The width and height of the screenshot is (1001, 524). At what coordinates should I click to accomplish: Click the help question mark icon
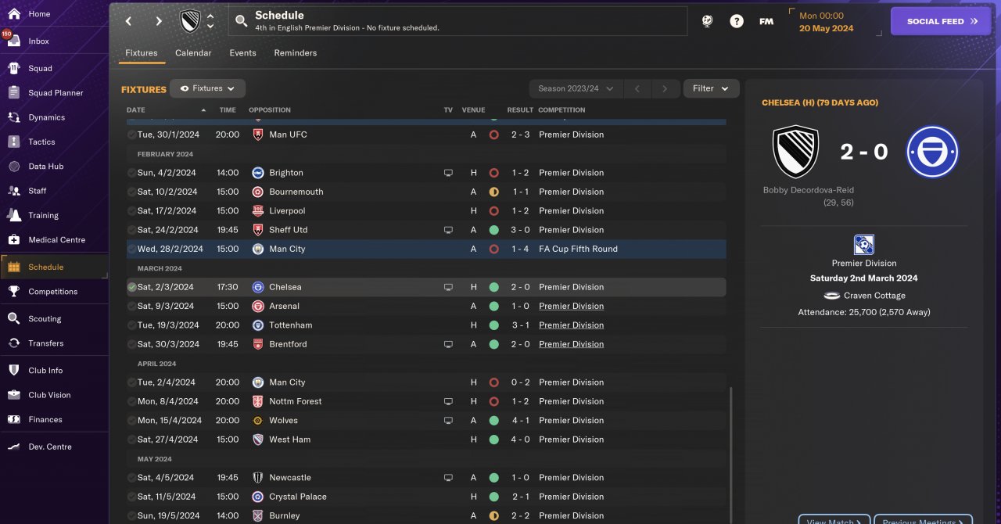pos(737,21)
